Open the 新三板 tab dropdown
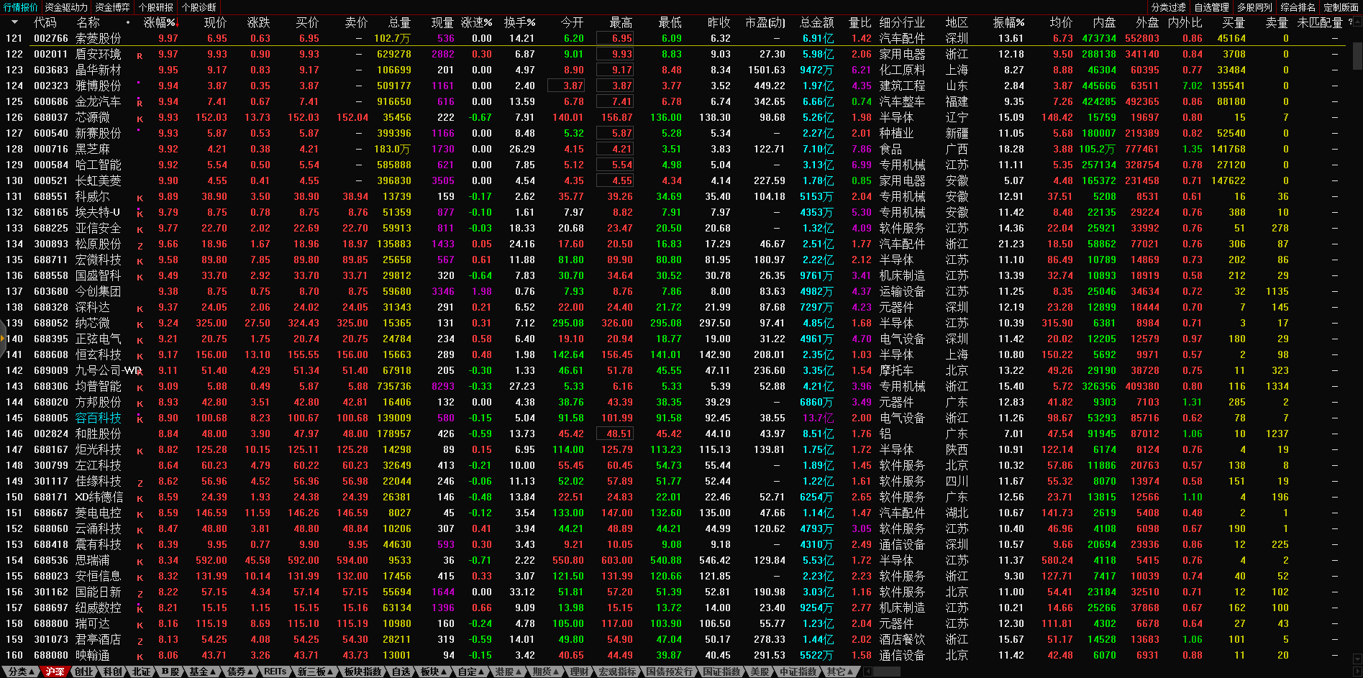This screenshot has width=1363, height=678. pos(316,672)
